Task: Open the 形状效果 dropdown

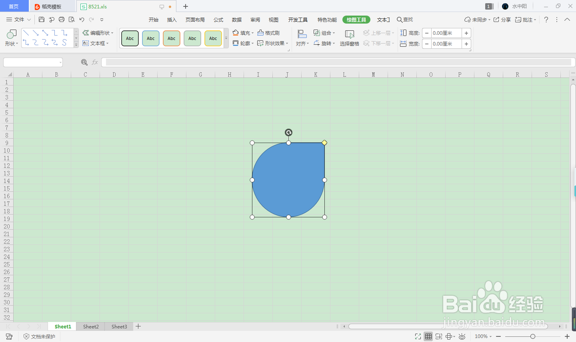Action: [273, 43]
